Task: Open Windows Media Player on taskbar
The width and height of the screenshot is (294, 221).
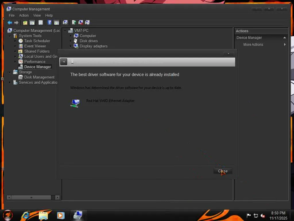Action: pos(61,215)
